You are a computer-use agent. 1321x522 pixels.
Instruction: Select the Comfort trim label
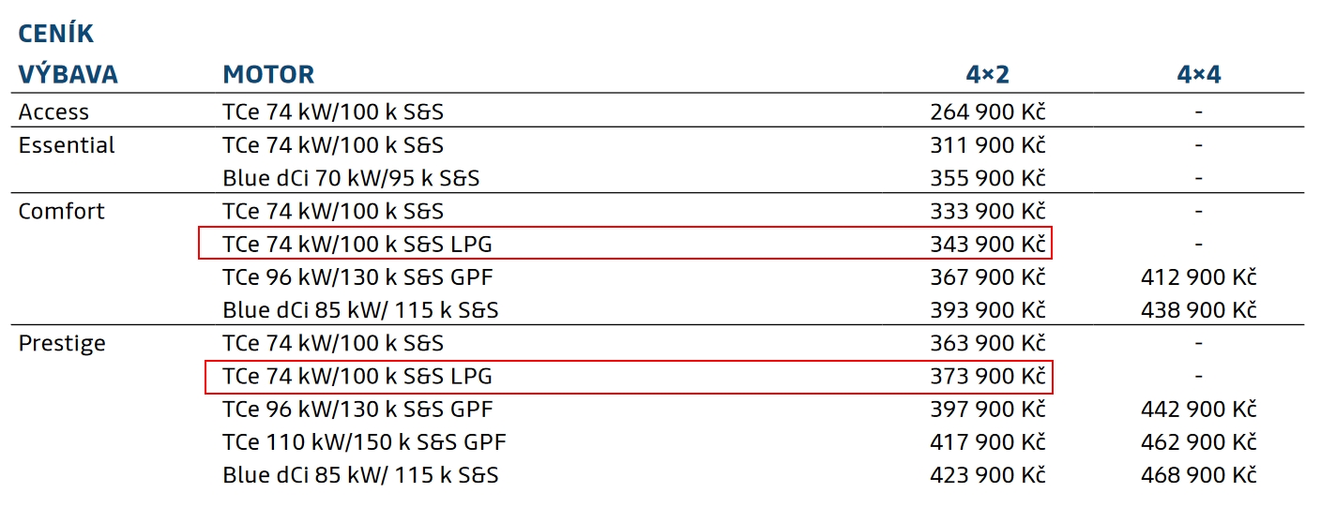pos(62,211)
